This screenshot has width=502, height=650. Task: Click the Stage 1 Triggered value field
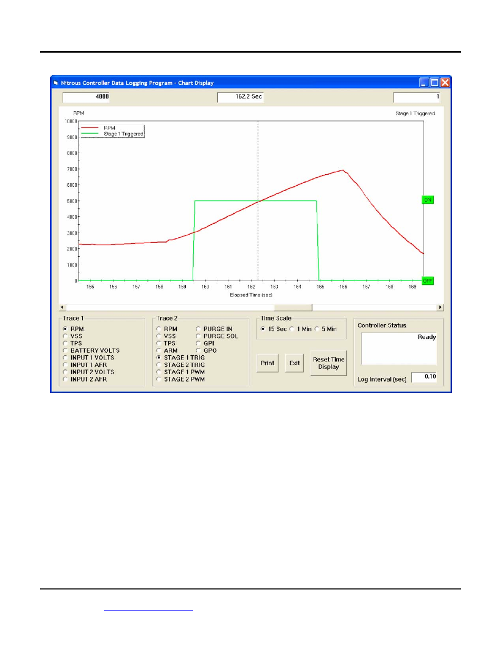point(417,97)
